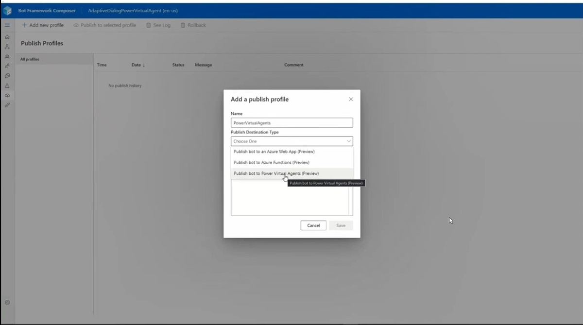Open Settings gear at sidebar bottom

[x=7, y=302]
